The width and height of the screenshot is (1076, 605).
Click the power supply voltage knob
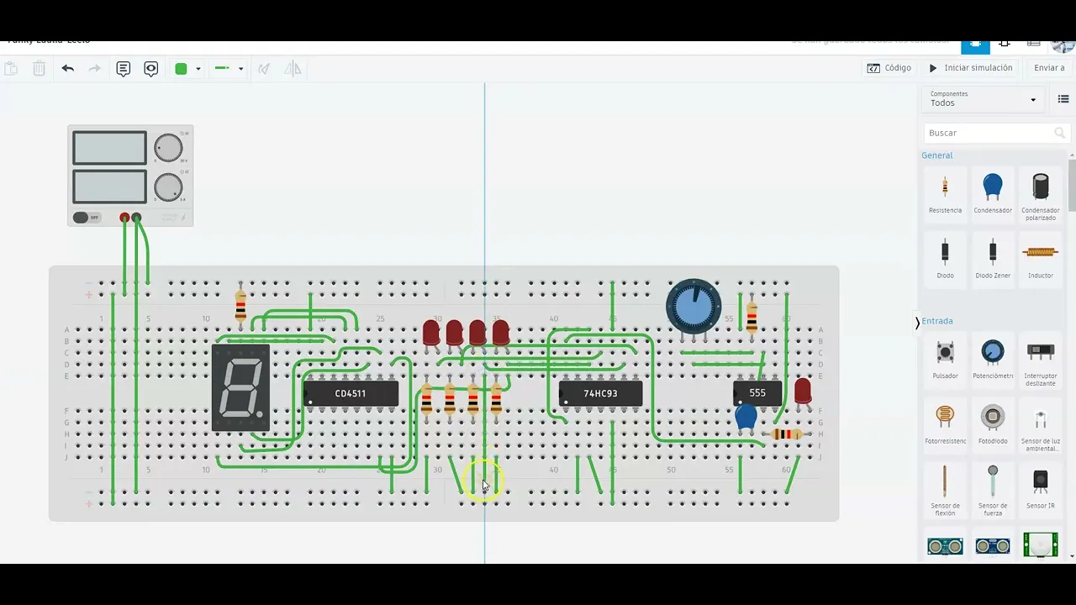168,148
